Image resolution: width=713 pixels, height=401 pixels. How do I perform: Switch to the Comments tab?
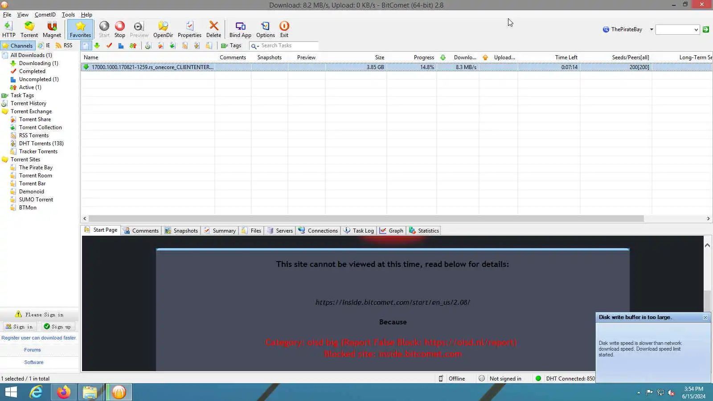pyautogui.click(x=141, y=230)
